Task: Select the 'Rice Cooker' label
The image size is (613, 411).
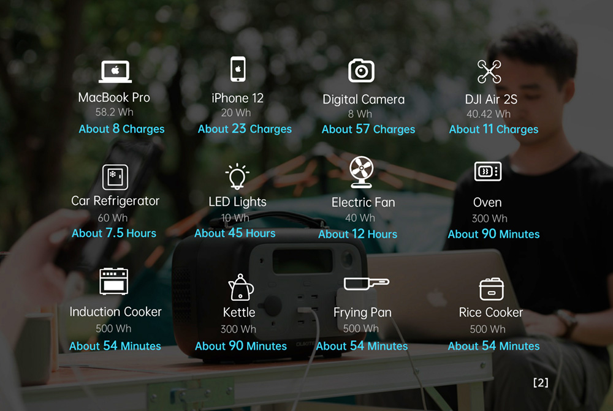Action: click(x=490, y=312)
